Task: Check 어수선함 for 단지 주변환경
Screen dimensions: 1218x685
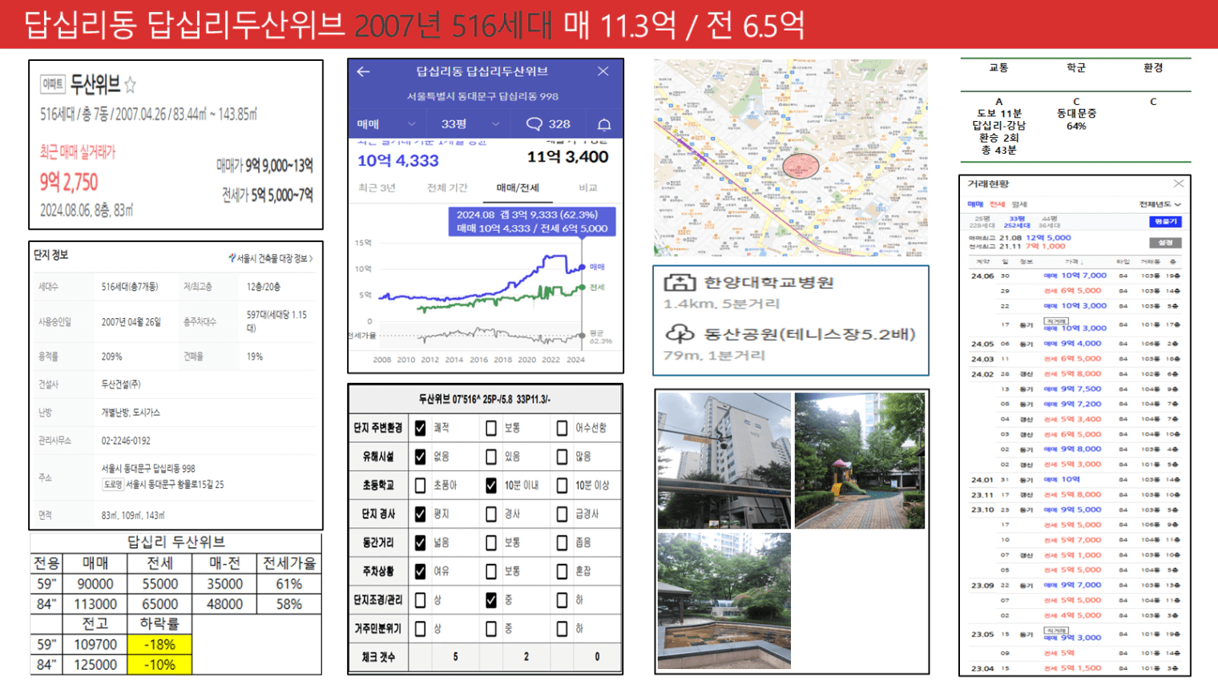Action: pos(563,428)
